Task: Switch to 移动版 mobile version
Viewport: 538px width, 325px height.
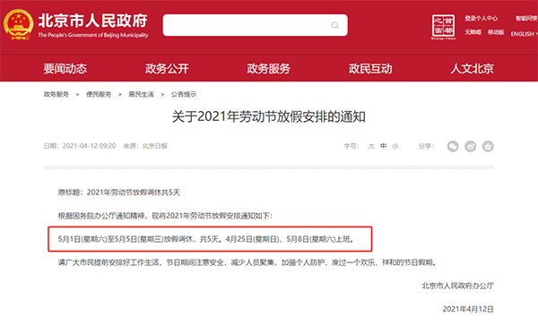Action: [496, 32]
